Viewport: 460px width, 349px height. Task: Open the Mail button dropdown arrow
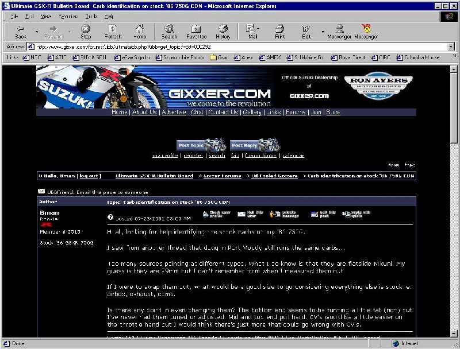(258, 29)
